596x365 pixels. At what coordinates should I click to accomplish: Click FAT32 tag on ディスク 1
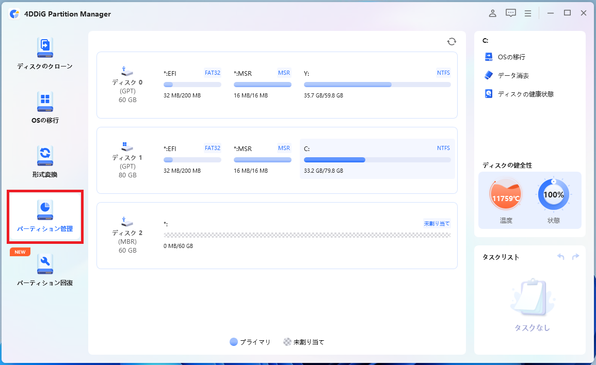[213, 148]
